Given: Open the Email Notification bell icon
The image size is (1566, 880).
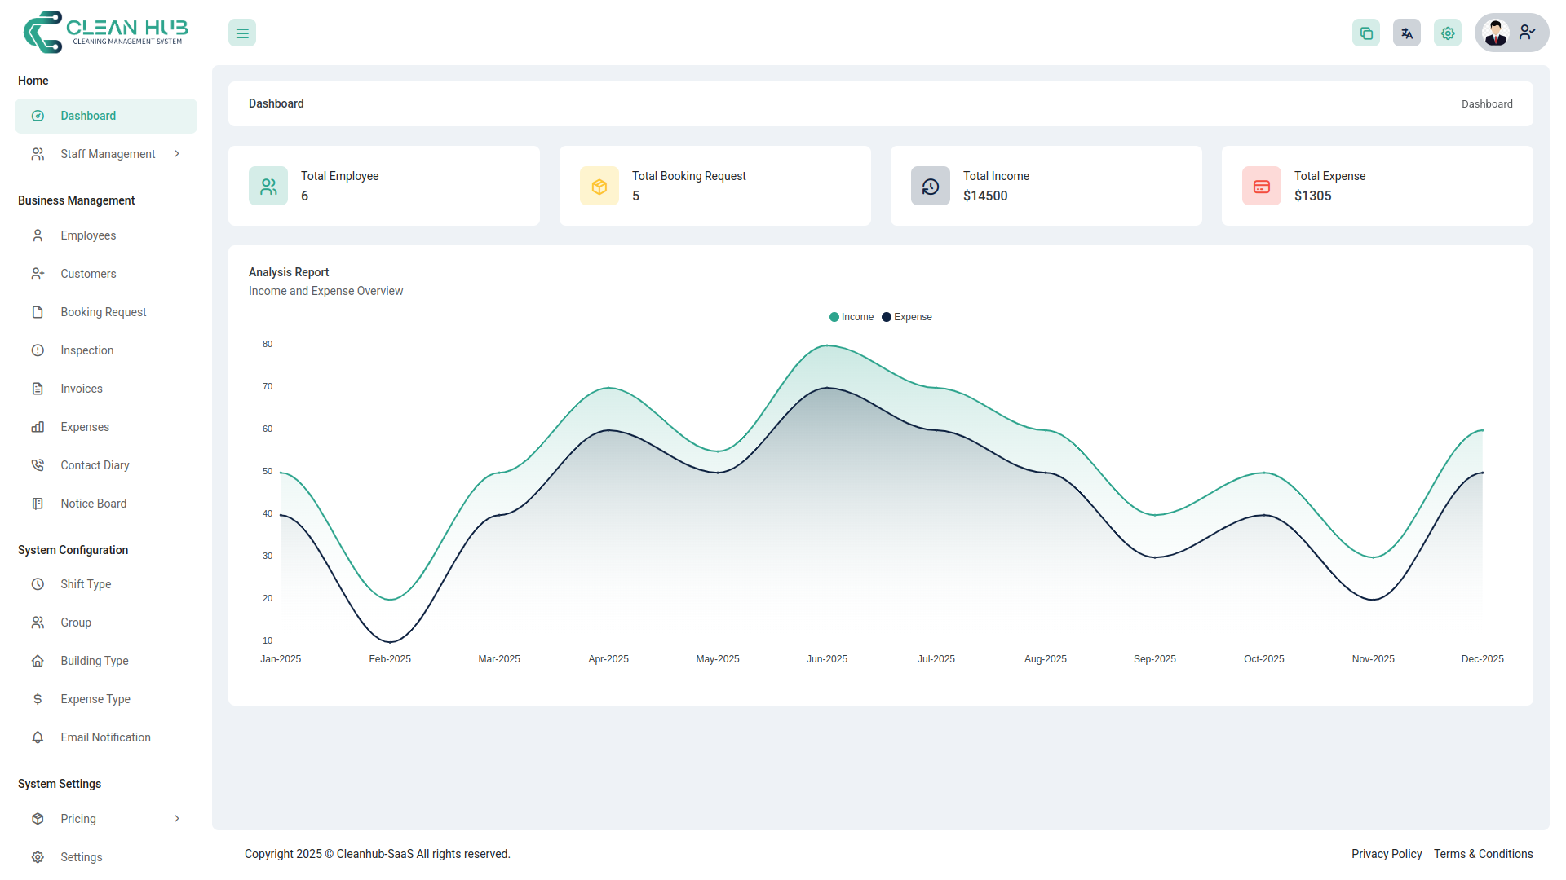Looking at the screenshot, I should pos(38,737).
